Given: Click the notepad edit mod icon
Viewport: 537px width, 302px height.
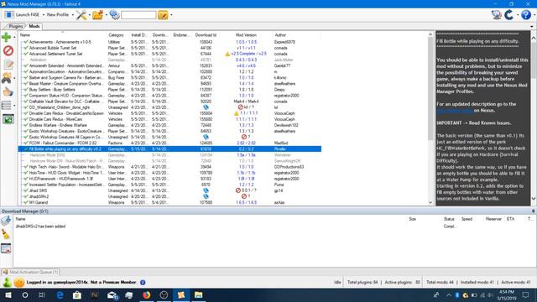Looking at the screenshot, I should (8, 65).
